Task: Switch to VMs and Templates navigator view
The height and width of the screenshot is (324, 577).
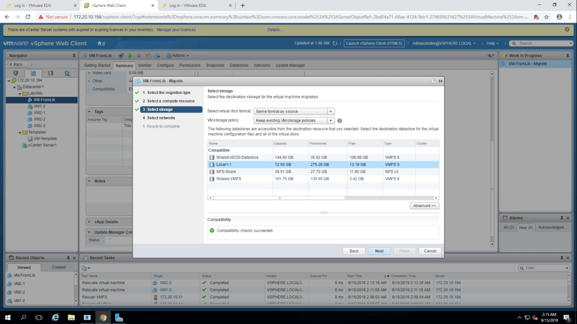Action: tap(33, 73)
